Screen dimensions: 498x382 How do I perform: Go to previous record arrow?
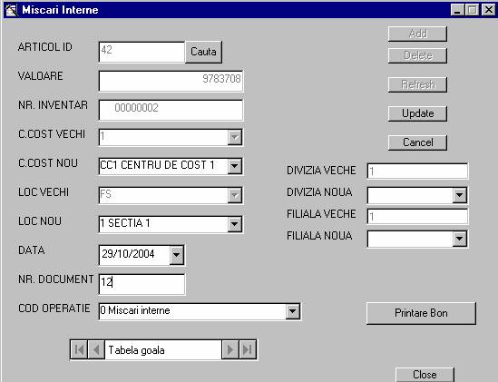pos(96,350)
